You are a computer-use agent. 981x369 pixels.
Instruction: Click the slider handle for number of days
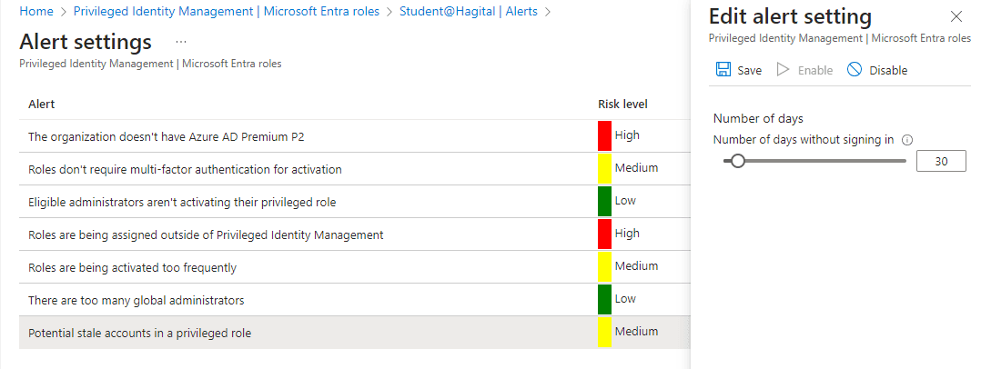coord(738,161)
